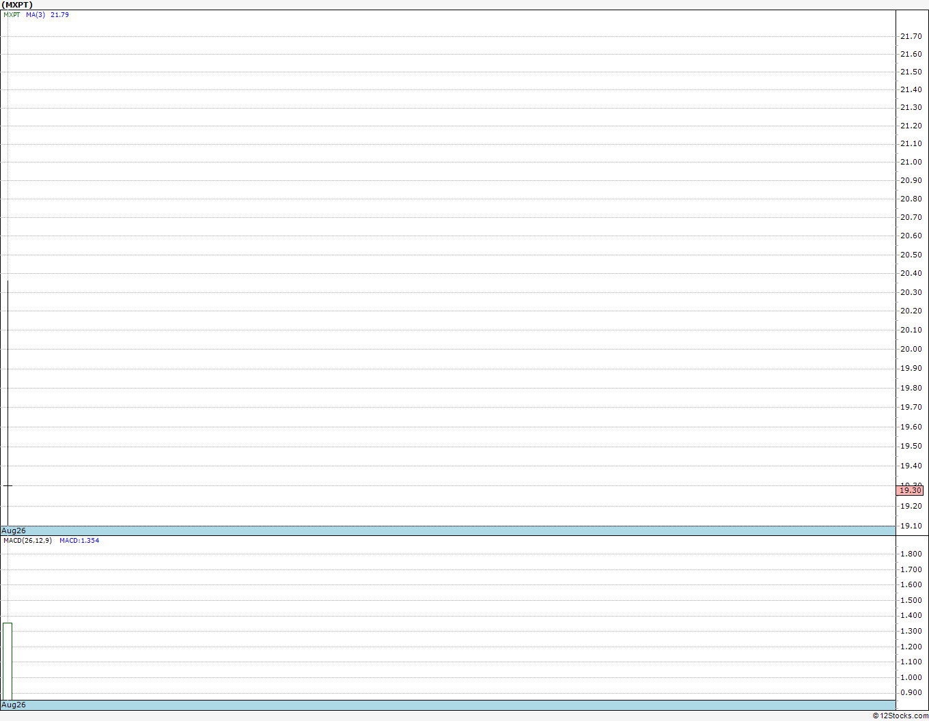Screen dimensions: 929x721
Task: Click the Aug26 date label under price chart
Action: pyautogui.click(x=14, y=531)
